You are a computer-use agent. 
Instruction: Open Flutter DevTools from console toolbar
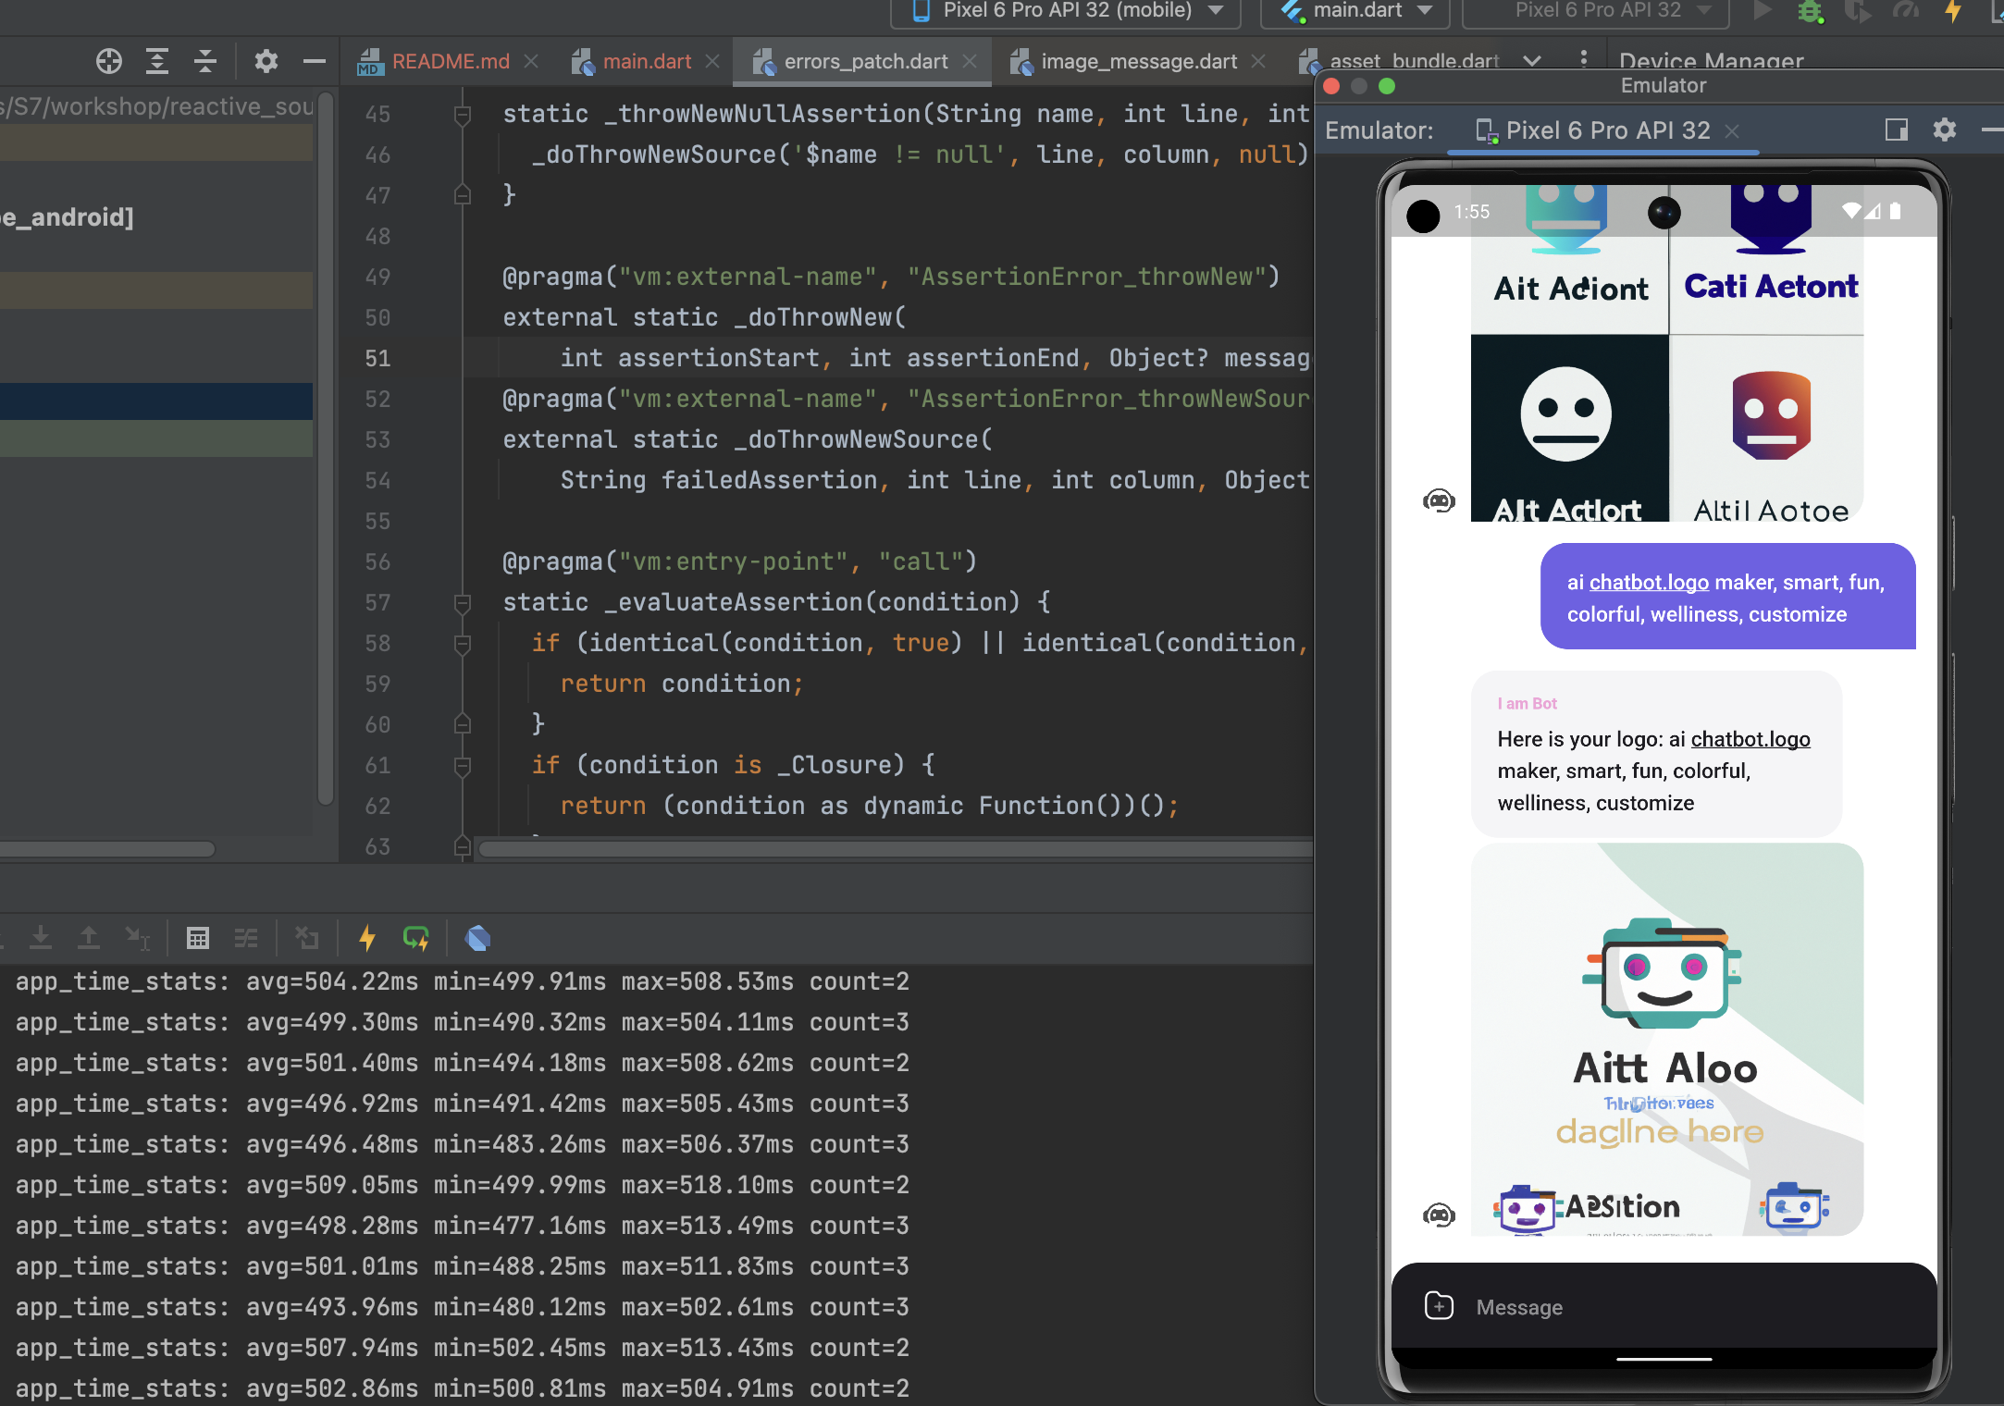tap(477, 938)
